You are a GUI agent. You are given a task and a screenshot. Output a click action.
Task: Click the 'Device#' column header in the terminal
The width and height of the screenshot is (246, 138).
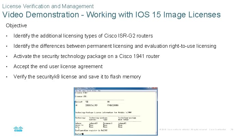tap(79, 102)
